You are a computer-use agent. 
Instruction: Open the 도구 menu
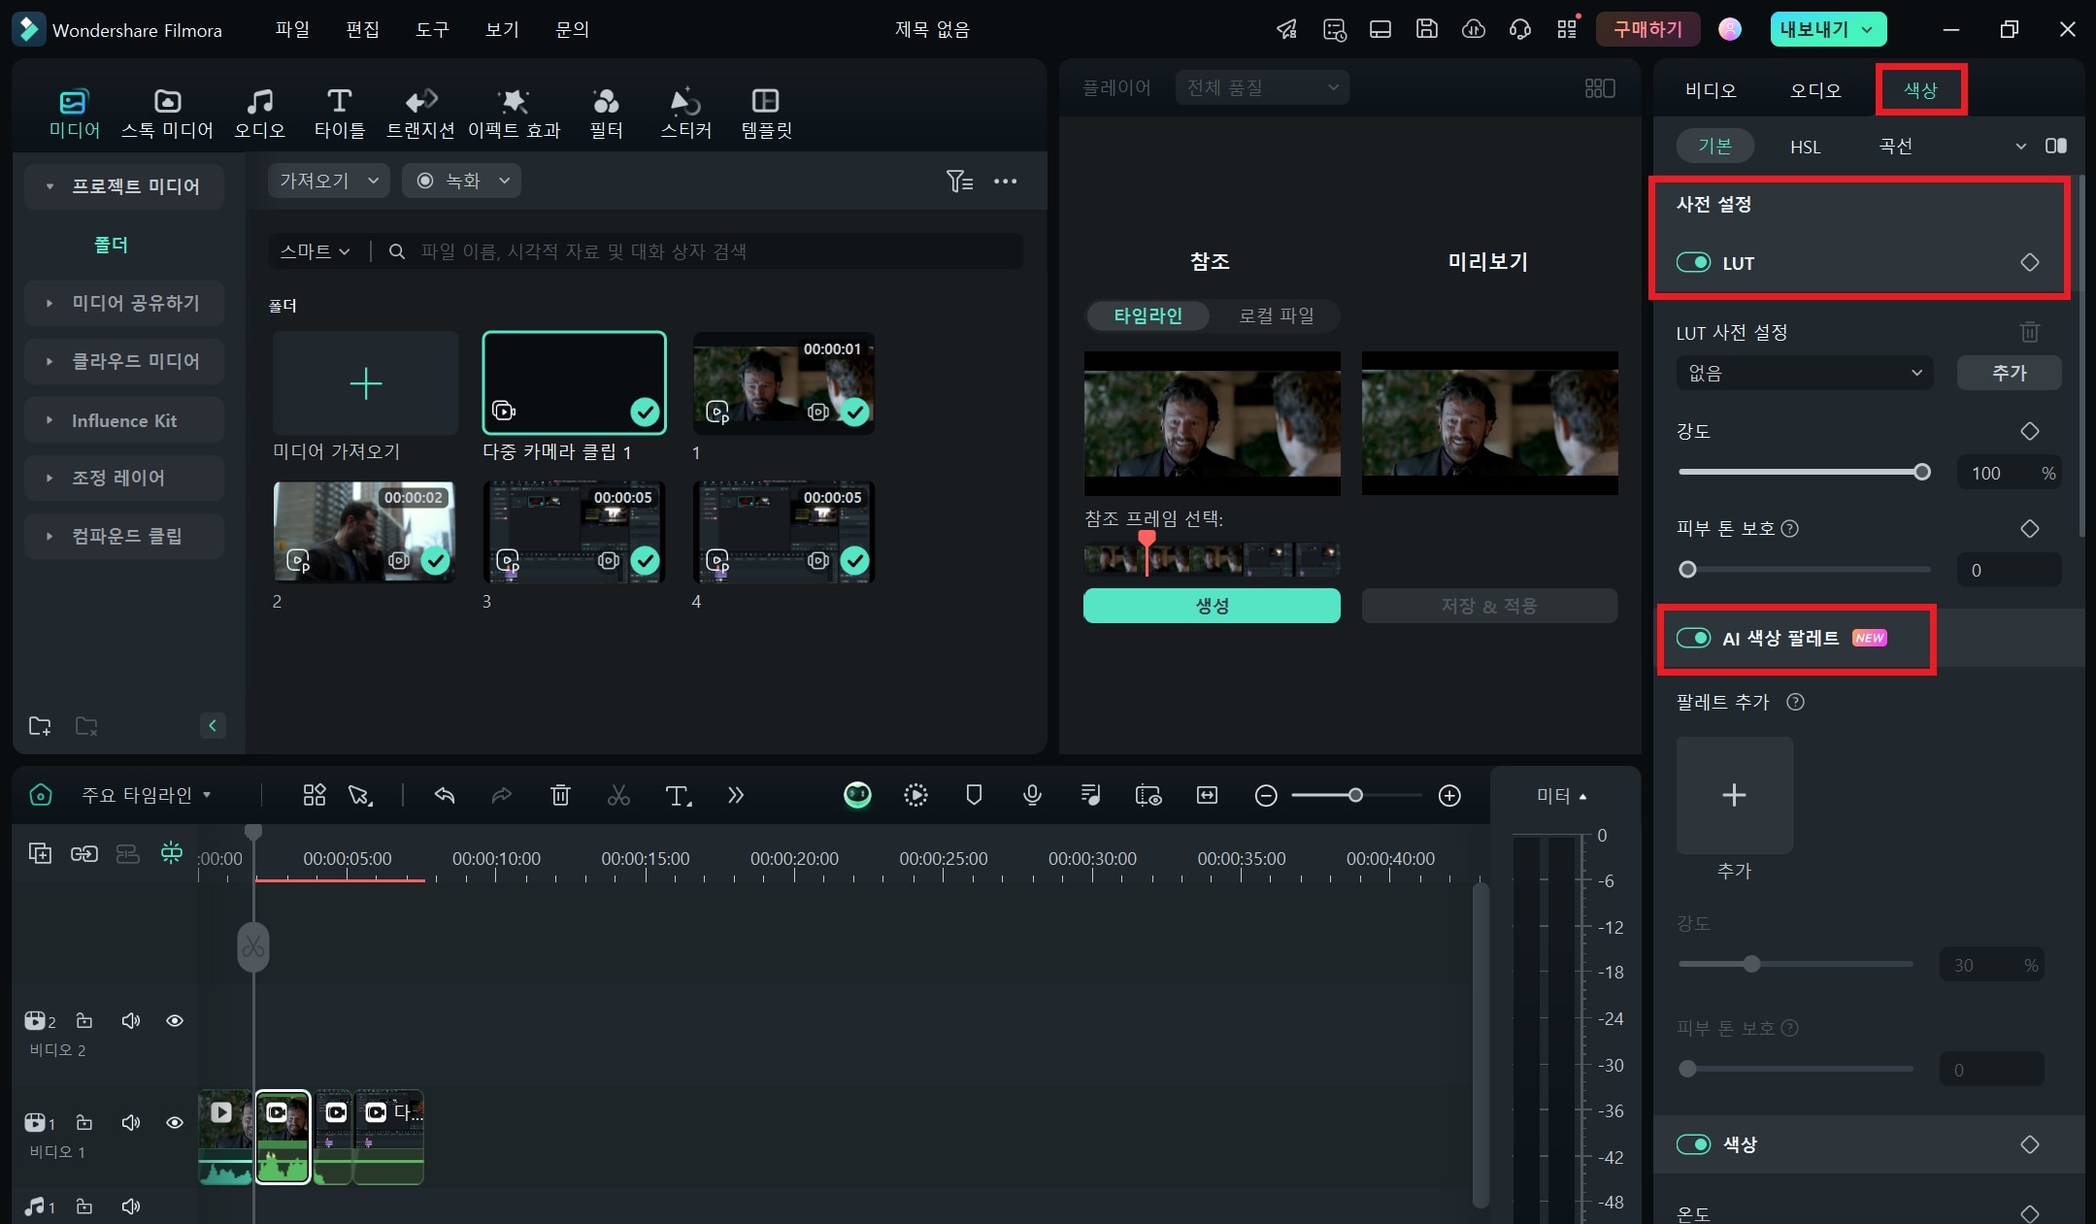point(432,29)
